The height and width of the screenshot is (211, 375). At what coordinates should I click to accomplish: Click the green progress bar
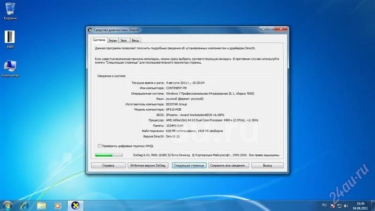(109, 155)
